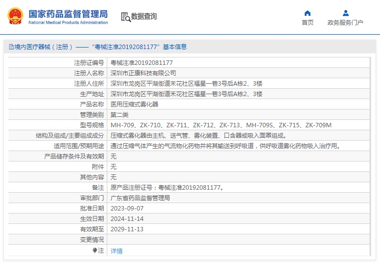Click the 型号规格 label
380x266 pixels.
[x=92, y=125]
